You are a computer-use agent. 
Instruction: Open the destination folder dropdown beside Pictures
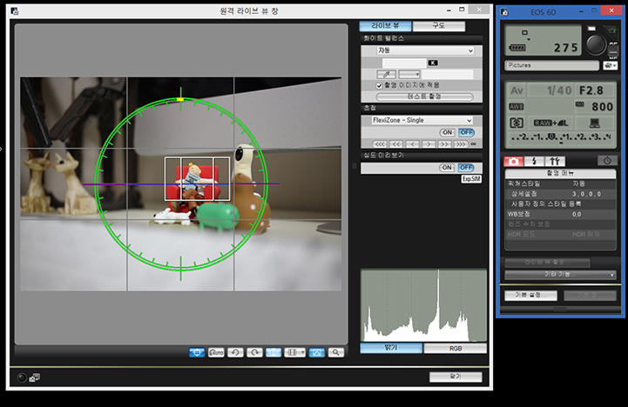(610, 65)
